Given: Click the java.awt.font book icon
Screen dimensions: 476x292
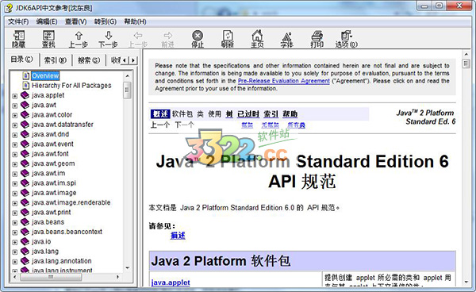Looking at the screenshot, I should [25, 153].
